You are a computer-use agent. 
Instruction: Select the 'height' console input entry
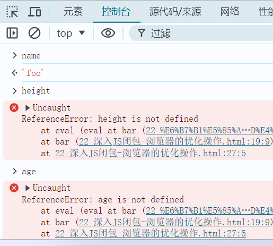pos(36,90)
